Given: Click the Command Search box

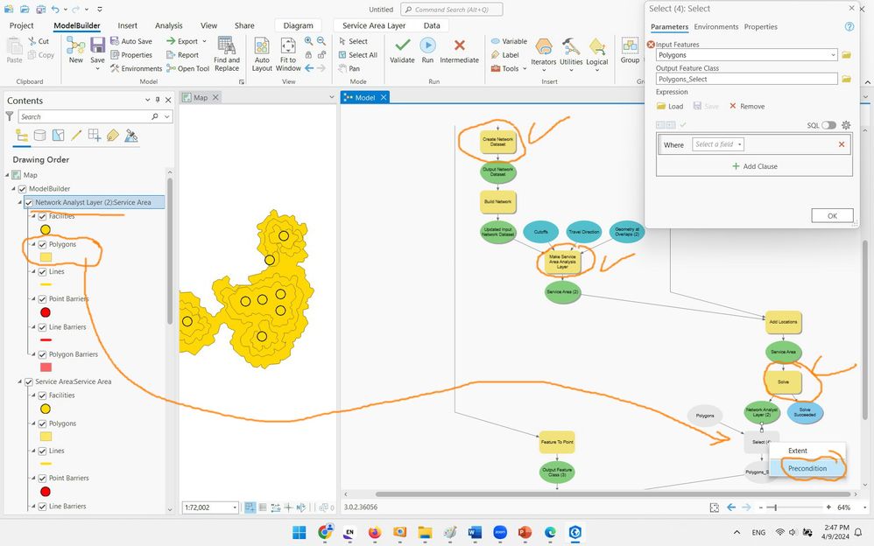Looking at the screenshot, I should pos(452,10).
